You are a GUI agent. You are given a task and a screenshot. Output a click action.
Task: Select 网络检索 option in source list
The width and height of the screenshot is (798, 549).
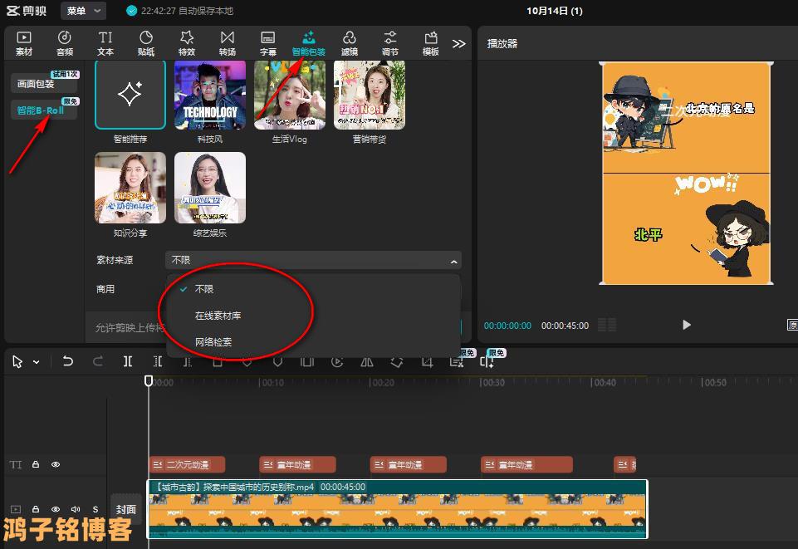click(213, 342)
